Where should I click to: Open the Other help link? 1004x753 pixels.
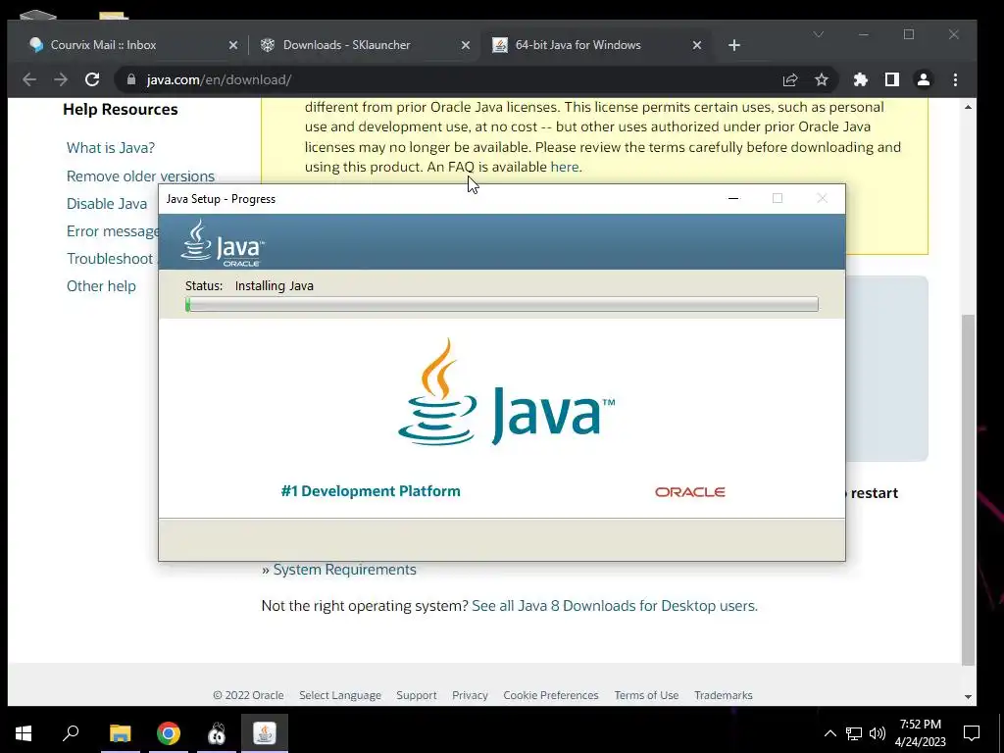(101, 286)
